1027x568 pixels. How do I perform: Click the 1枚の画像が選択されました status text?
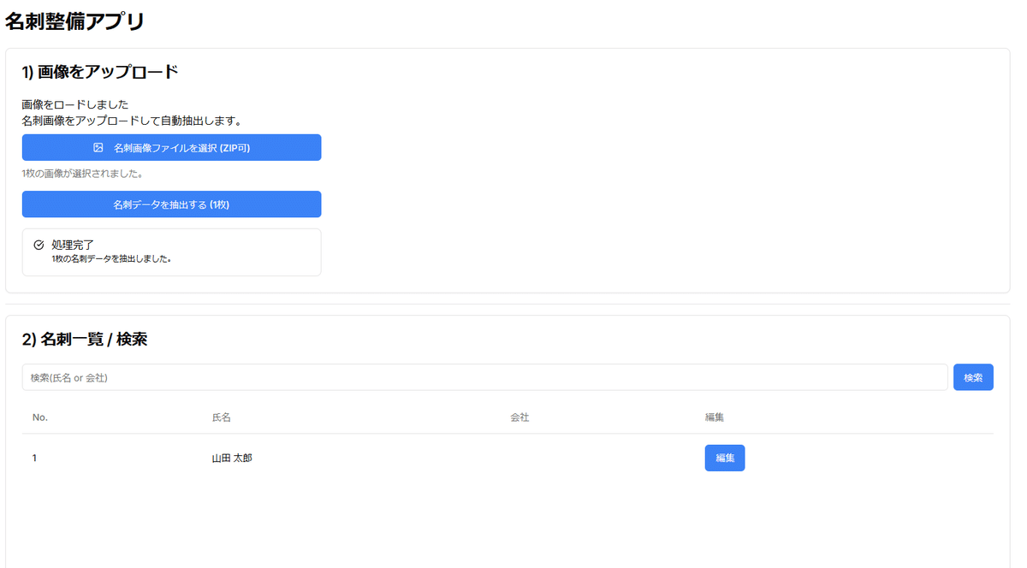82,174
